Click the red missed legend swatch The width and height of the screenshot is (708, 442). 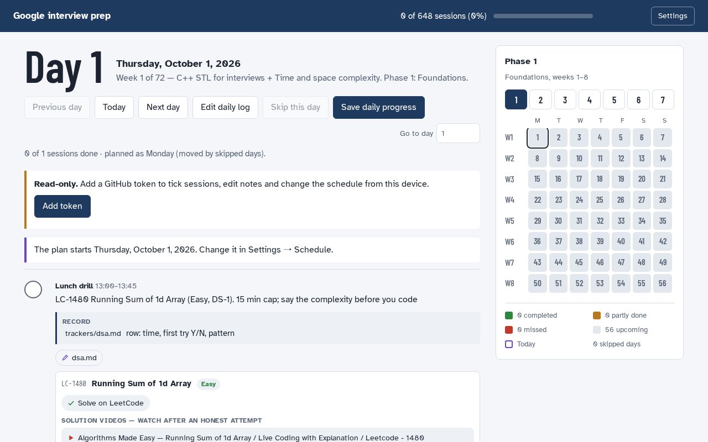click(509, 330)
